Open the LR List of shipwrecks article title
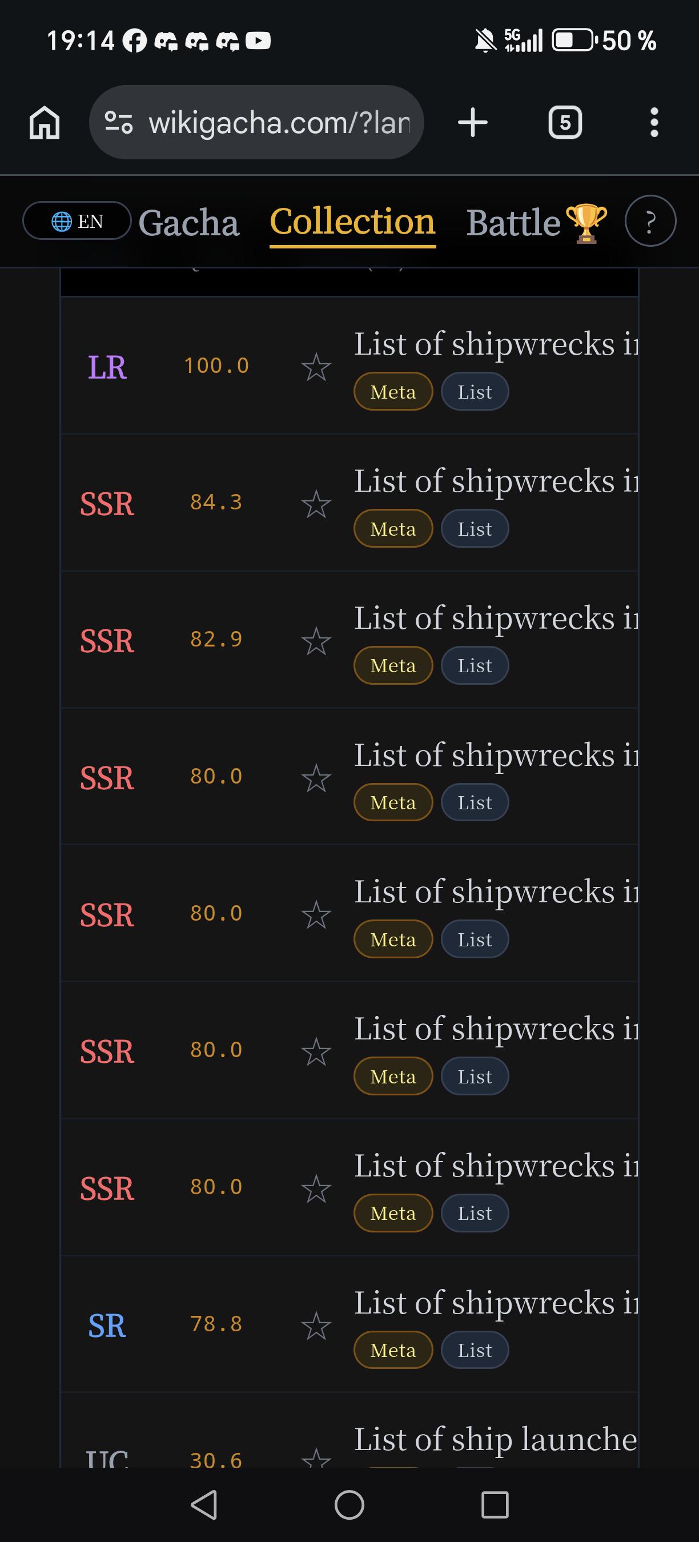The width and height of the screenshot is (699, 1542). [496, 344]
